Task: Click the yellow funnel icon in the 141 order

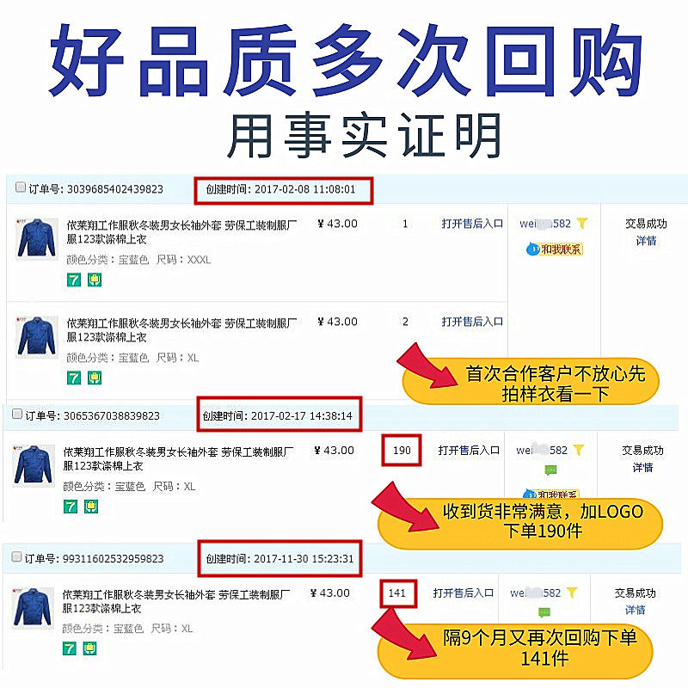Action: 572,593
